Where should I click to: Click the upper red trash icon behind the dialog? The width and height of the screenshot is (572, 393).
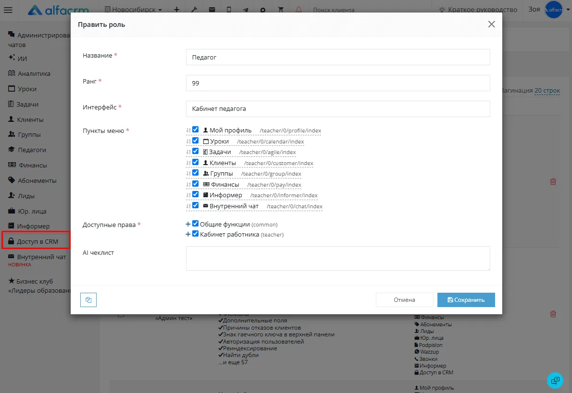[x=553, y=181]
